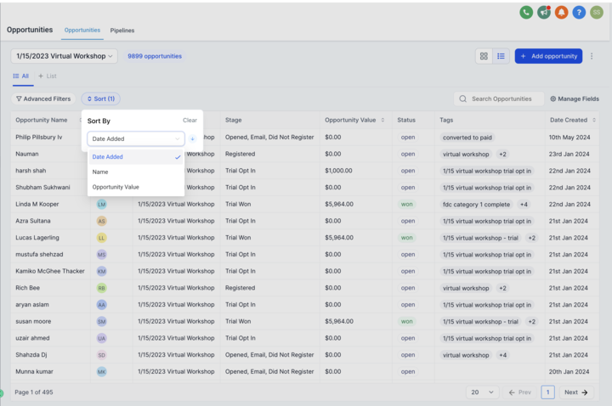This screenshot has width=612, height=406.
Task: Open the SS user profile avatar
Action: pos(597,13)
